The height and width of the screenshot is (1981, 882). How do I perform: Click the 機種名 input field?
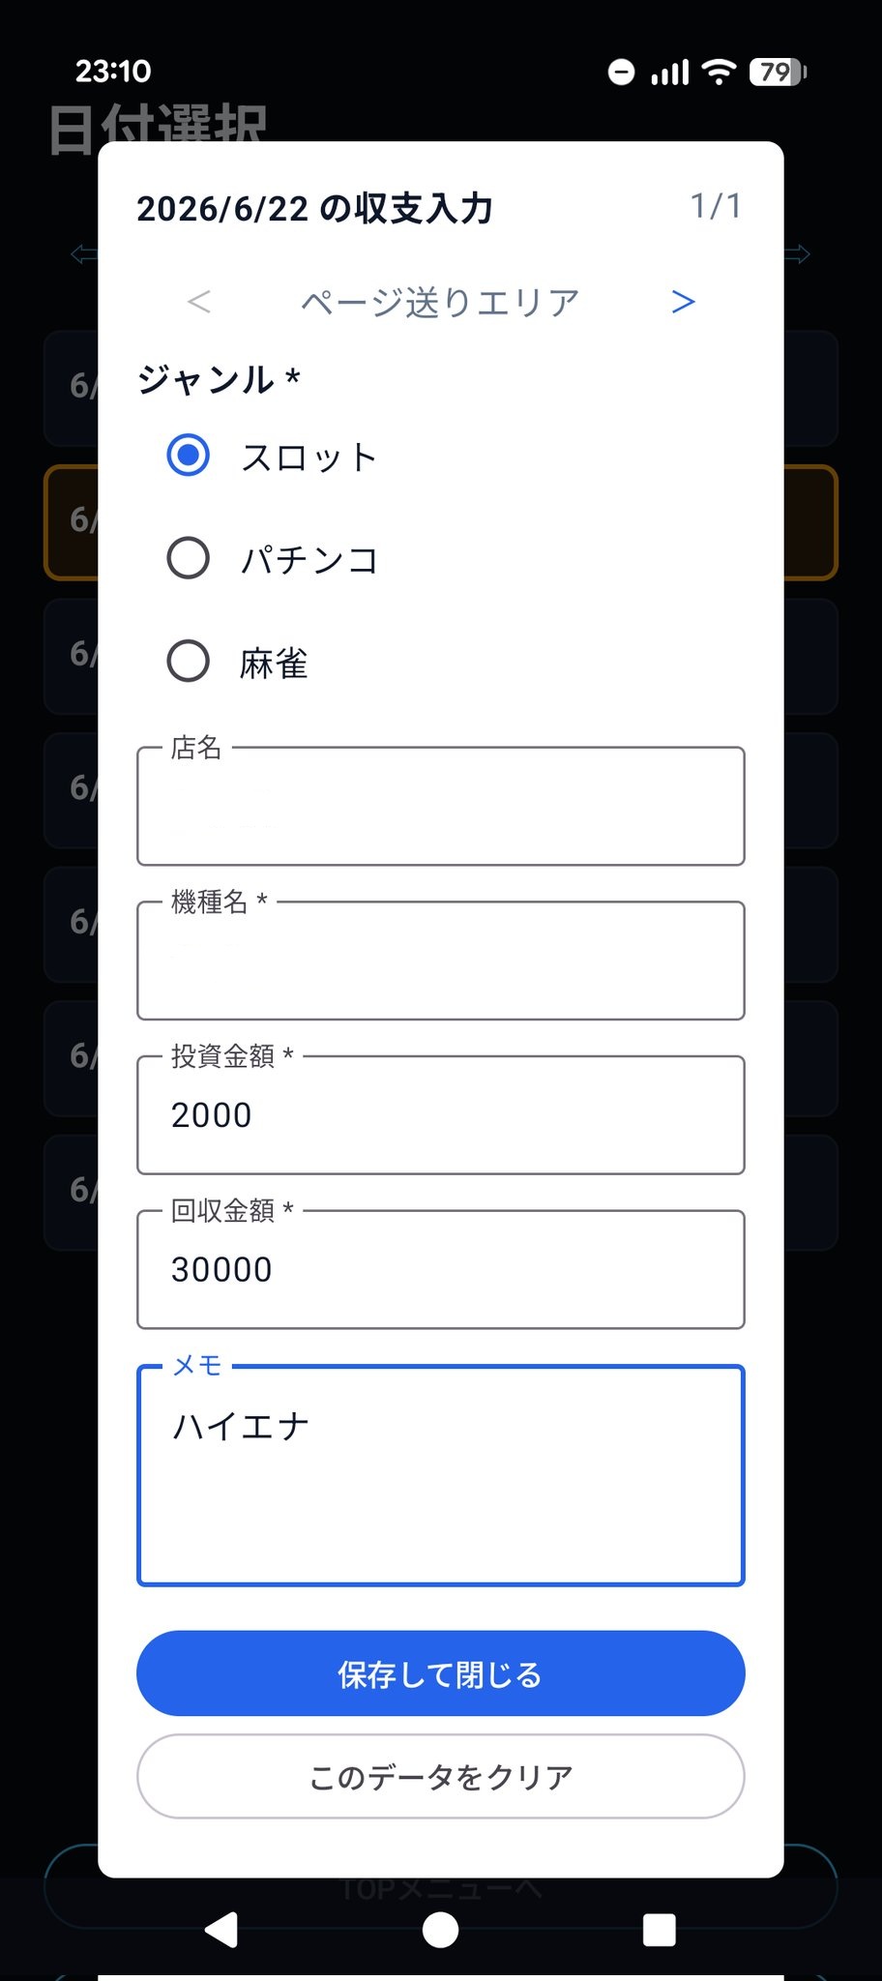coord(441,961)
